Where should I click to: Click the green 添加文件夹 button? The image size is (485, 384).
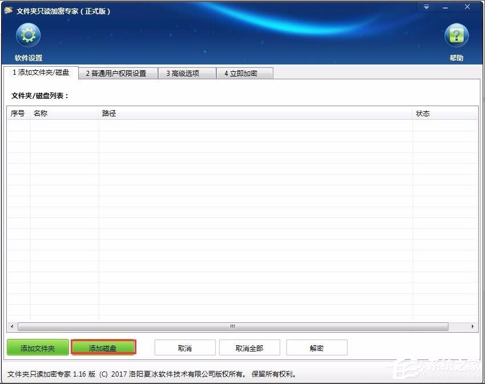pyautogui.click(x=37, y=347)
